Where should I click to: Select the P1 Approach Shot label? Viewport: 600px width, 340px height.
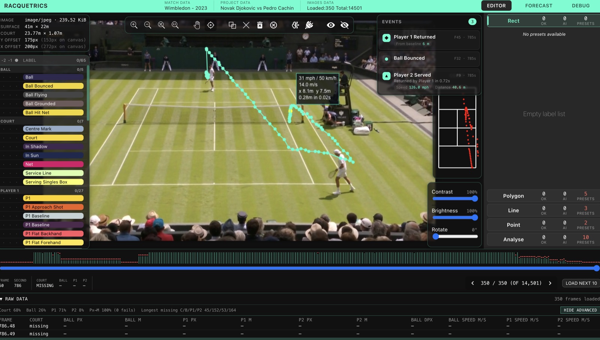tap(53, 207)
